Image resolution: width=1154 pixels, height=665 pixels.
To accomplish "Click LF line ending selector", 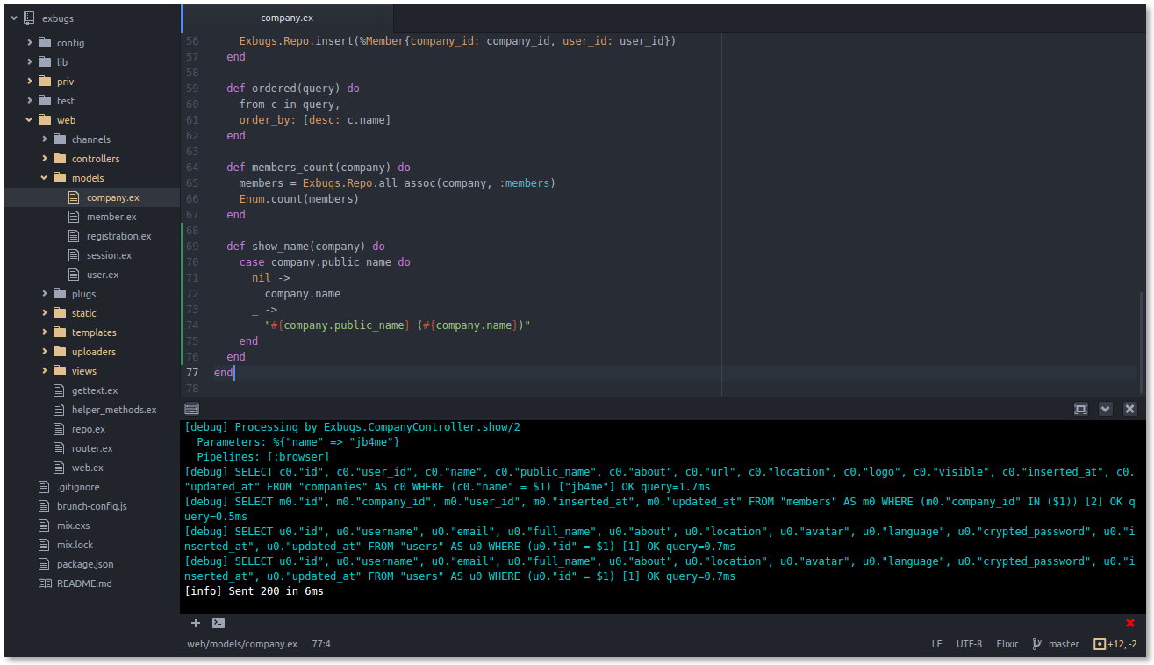I will click(936, 644).
